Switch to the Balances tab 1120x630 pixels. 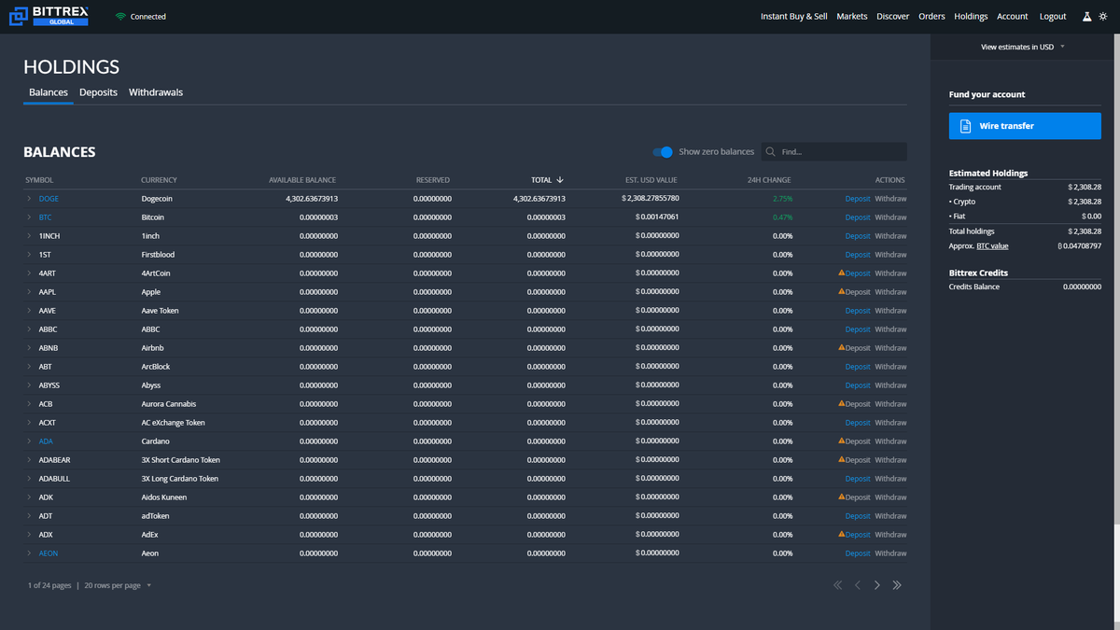(49, 92)
